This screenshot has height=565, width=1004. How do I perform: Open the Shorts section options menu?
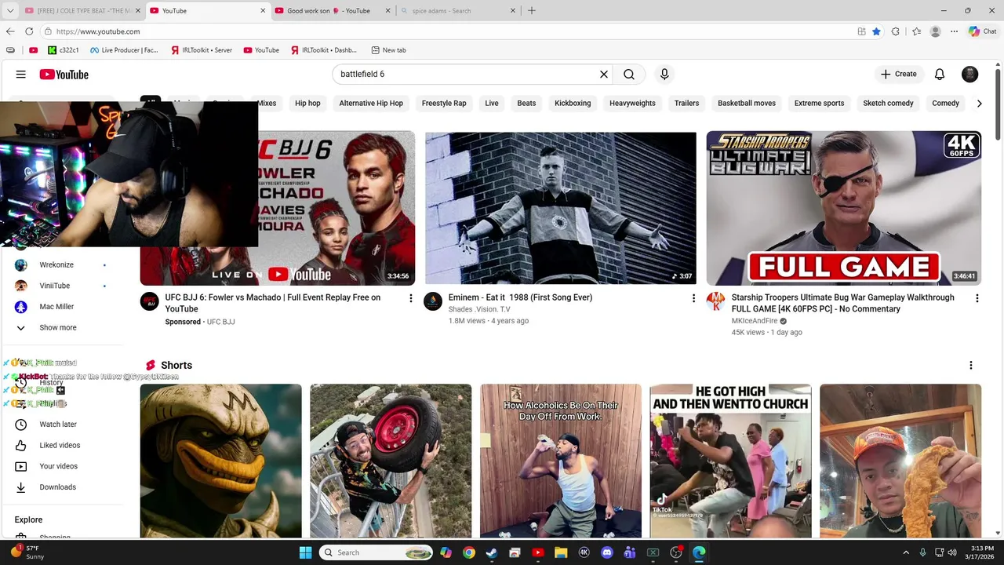[x=971, y=366]
